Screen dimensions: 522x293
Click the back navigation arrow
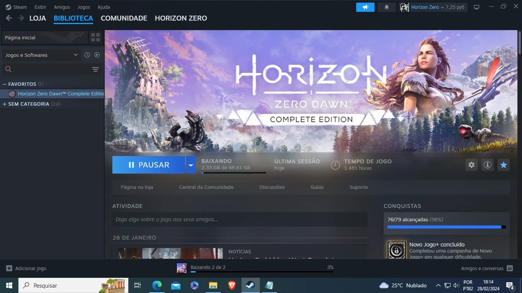tap(9, 18)
